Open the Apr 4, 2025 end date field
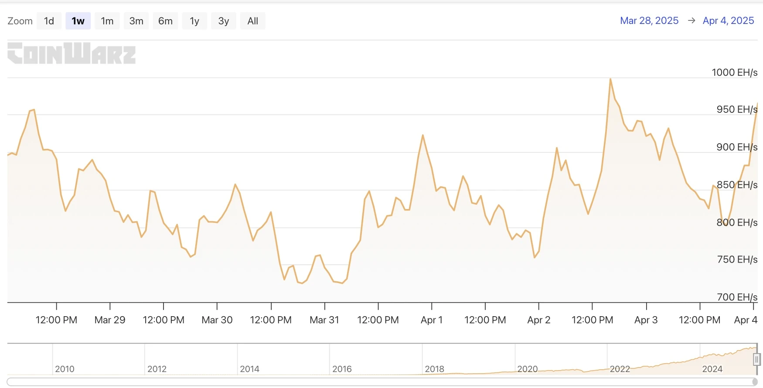 pos(728,20)
